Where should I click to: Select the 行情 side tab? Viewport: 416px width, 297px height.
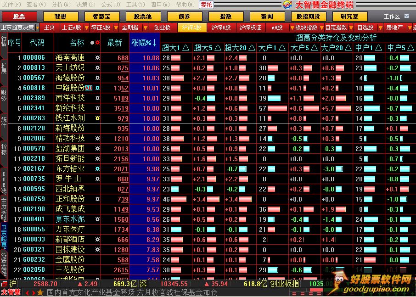[4, 42]
